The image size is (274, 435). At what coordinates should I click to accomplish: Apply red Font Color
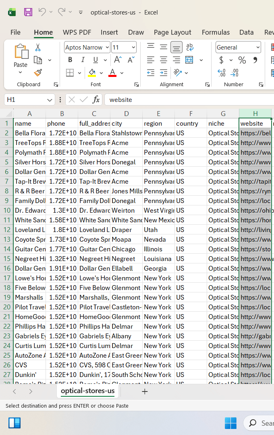tap(112, 72)
